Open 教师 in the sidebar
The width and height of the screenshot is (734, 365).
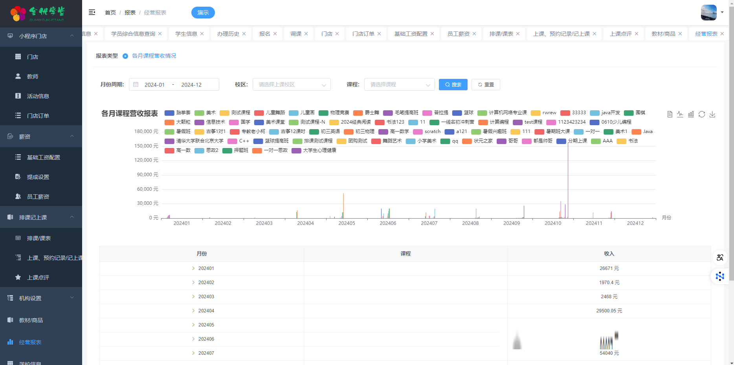pyautogui.click(x=41, y=77)
